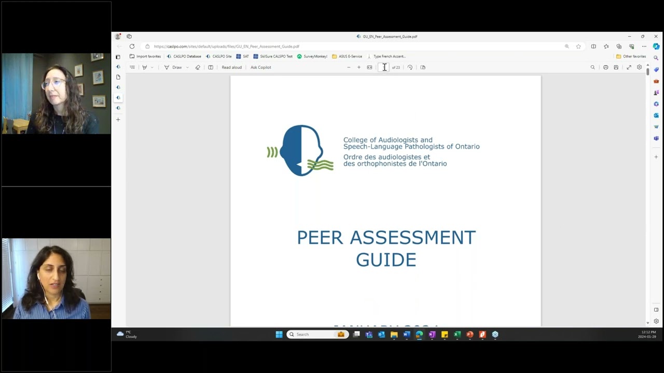The width and height of the screenshot is (664, 373).
Task: Click the caslpo.com URL address bar
Action: click(x=353, y=46)
